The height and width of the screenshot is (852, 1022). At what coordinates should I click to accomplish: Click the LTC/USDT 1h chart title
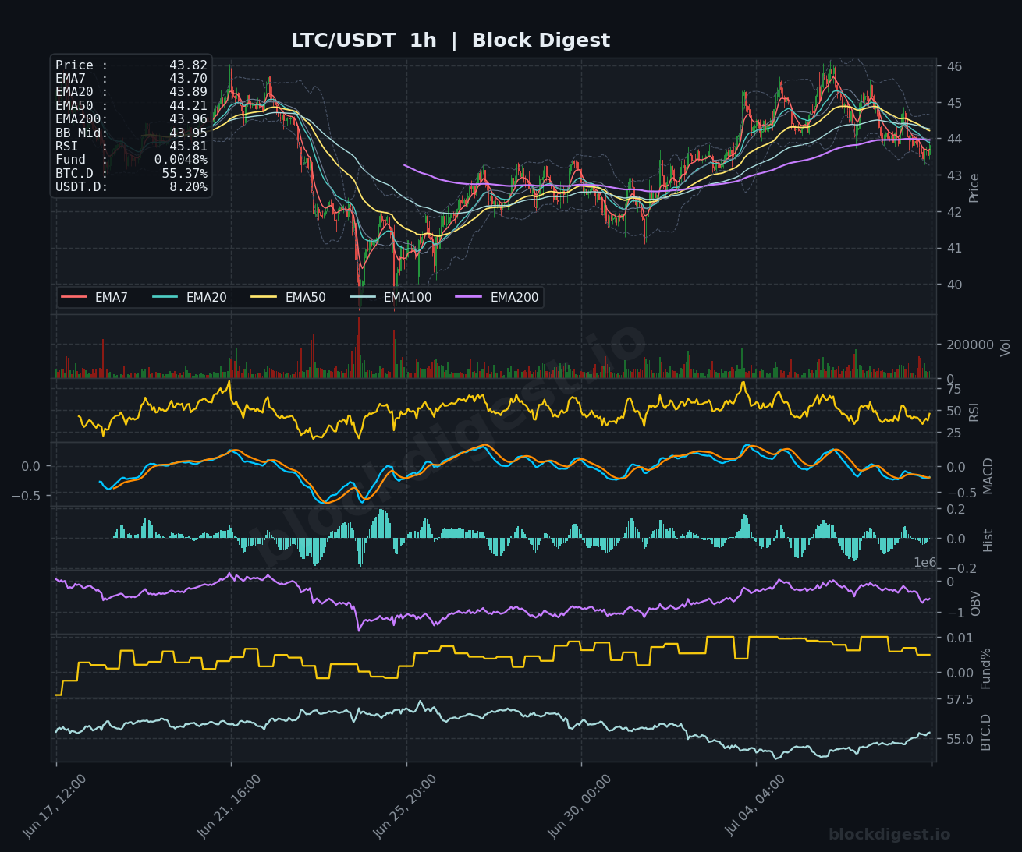click(450, 41)
